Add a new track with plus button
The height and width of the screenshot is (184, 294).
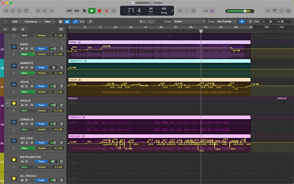tap(5, 29)
